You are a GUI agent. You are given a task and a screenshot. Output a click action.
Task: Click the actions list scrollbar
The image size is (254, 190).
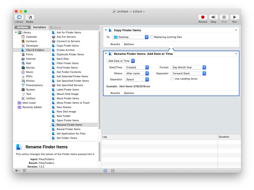(99, 80)
